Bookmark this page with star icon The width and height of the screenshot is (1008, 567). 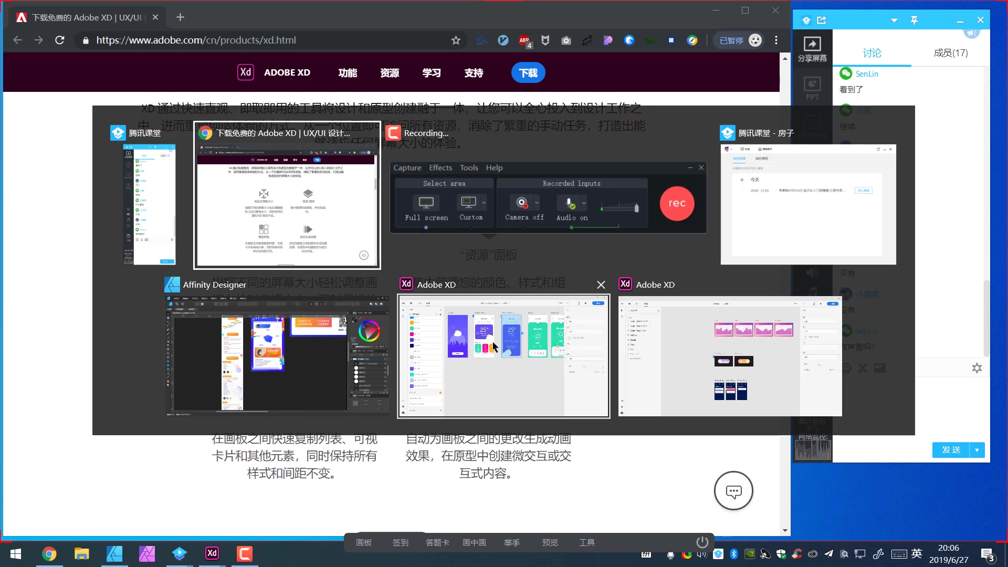click(456, 40)
